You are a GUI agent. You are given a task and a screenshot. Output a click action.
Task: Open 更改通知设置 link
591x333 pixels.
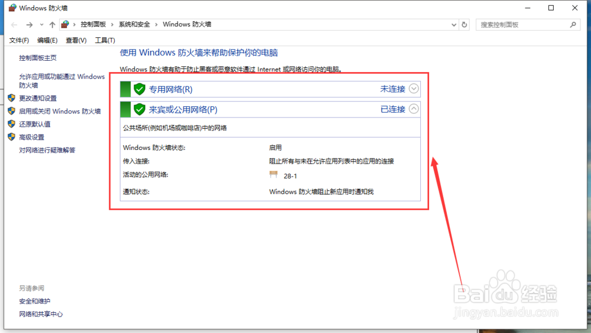point(38,99)
